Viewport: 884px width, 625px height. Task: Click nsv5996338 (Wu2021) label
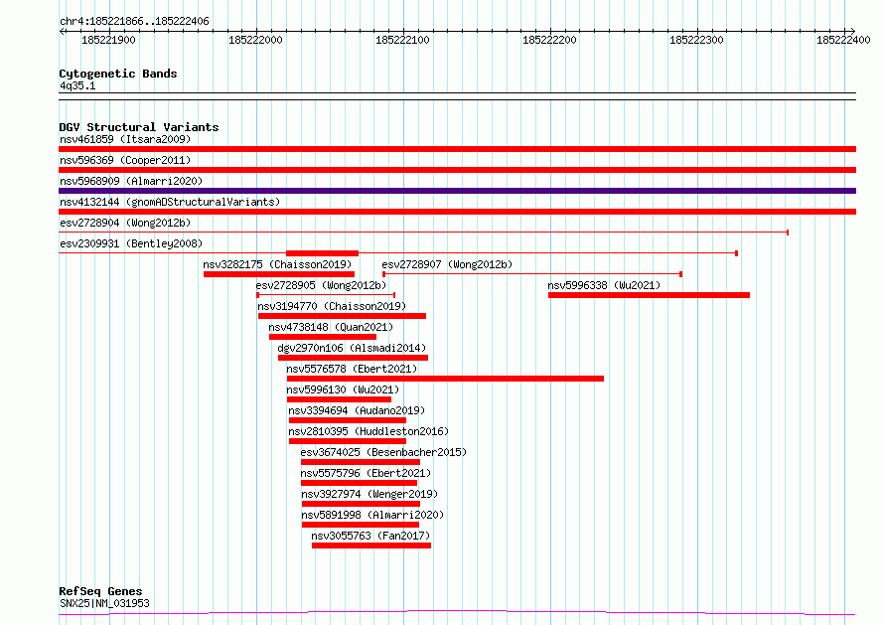tap(604, 285)
